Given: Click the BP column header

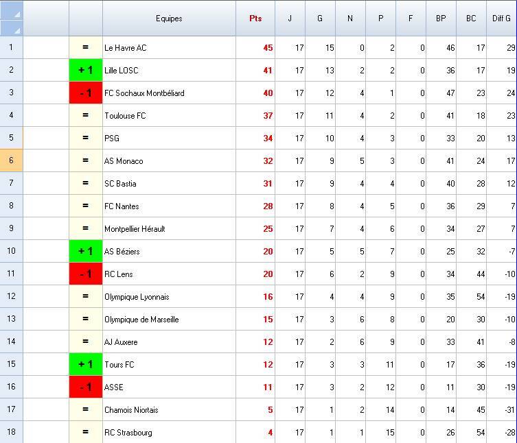Looking at the screenshot, I should (441, 19).
